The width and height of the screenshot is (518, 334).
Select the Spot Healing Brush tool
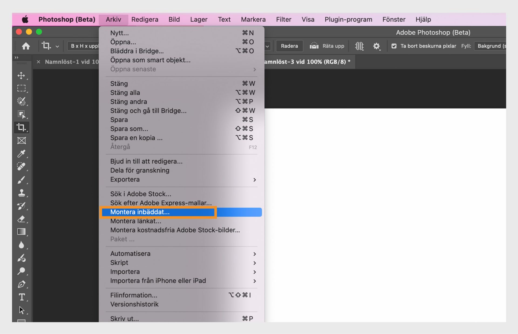(22, 166)
